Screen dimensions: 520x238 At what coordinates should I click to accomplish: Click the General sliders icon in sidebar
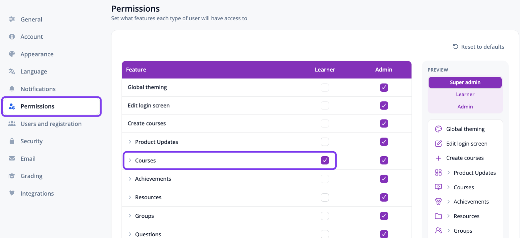pyautogui.click(x=12, y=19)
